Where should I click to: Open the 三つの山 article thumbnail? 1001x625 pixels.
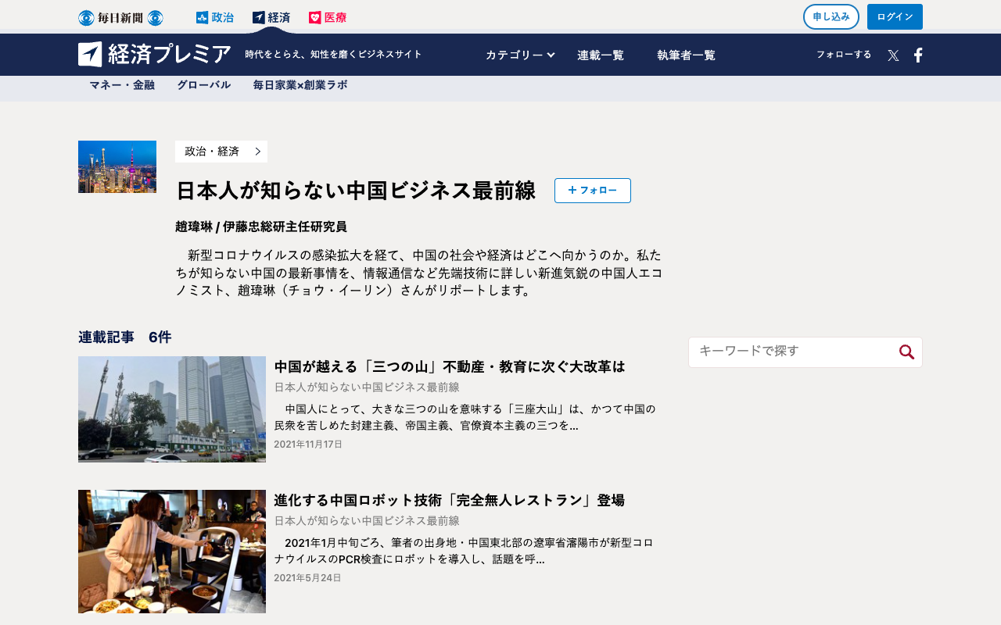(172, 409)
